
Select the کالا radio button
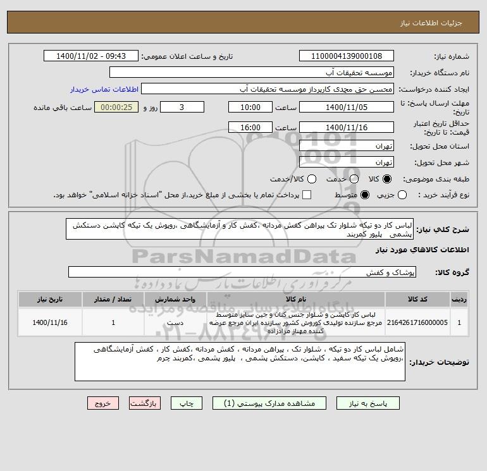[387, 179]
